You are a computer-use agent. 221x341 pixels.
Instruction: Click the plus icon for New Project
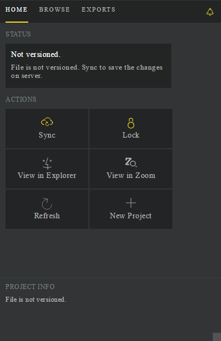point(131,203)
